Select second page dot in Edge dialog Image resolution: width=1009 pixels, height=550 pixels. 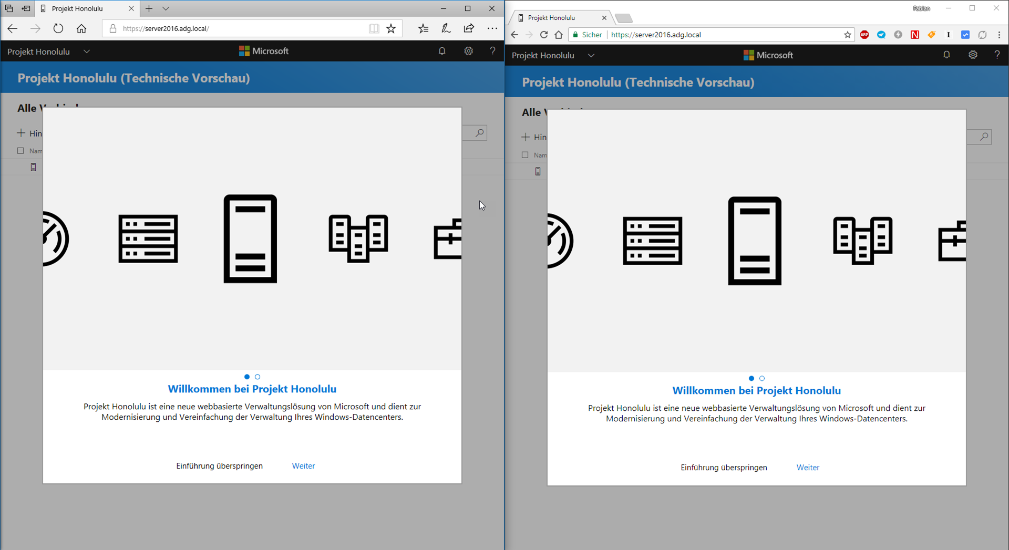pyautogui.click(x=258, y=377)
